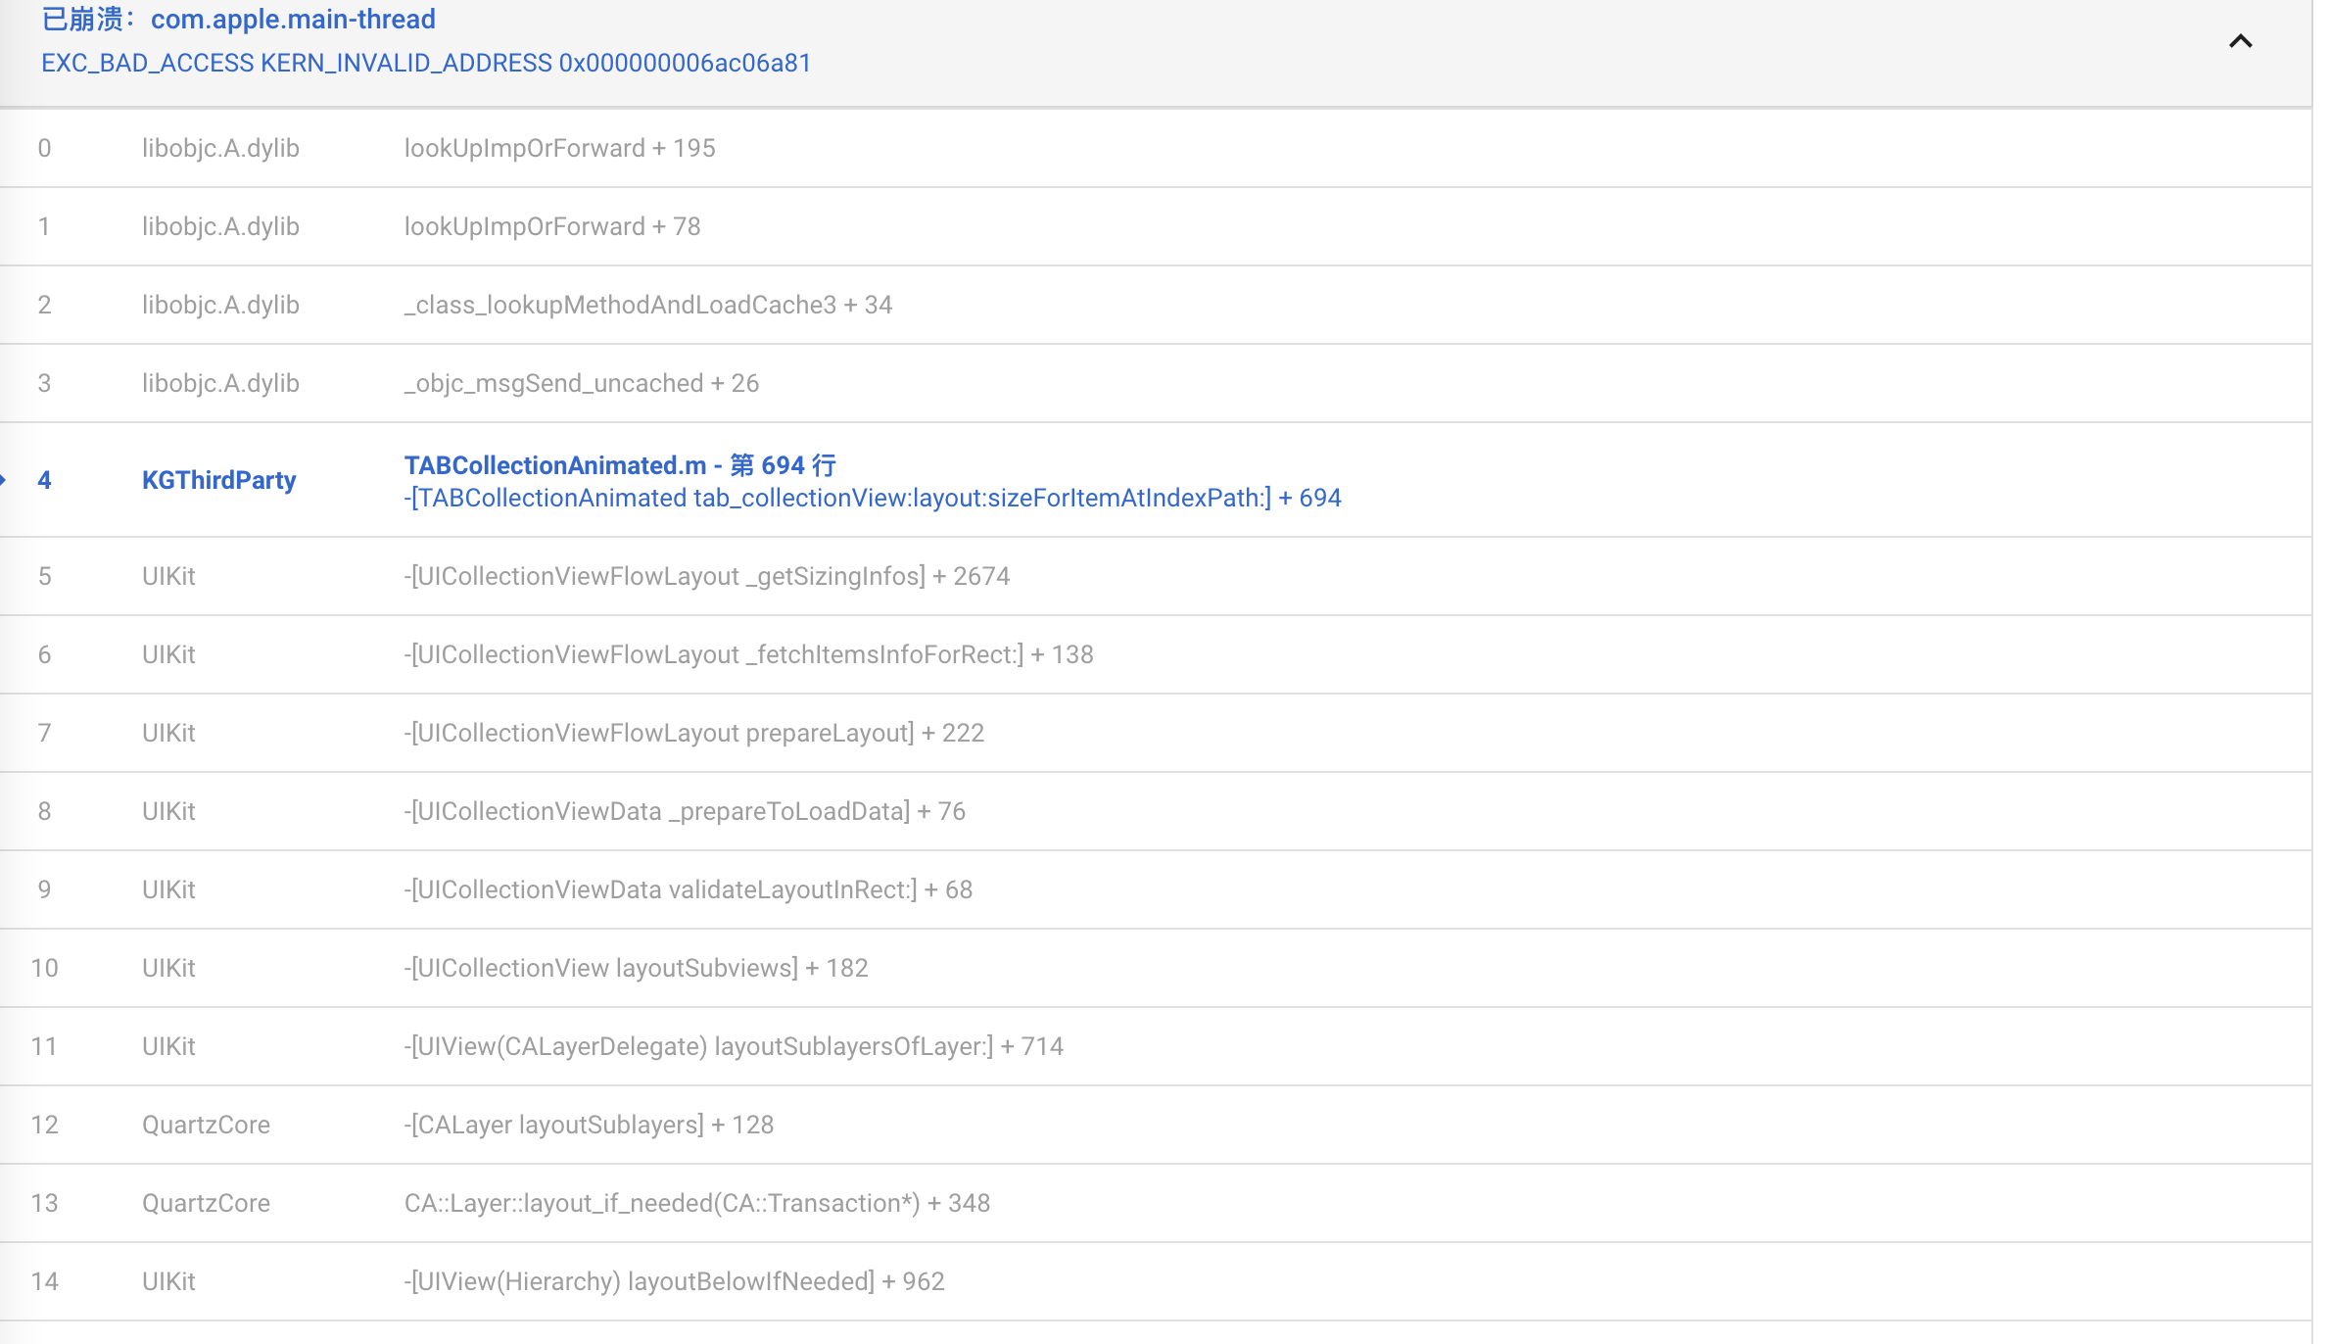
Task: Select CA::Layer::layout_if_needed frame
Action: (x=1156, y=1203)
